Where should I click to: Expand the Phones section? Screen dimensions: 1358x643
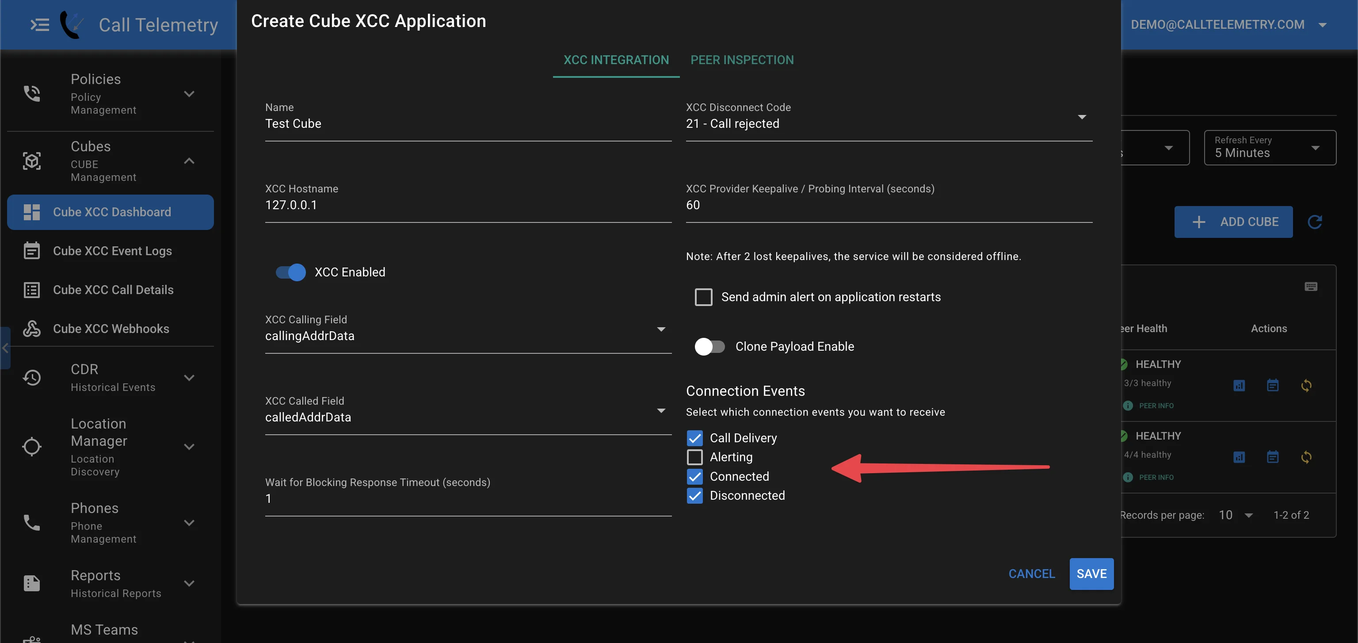[189, 523]
